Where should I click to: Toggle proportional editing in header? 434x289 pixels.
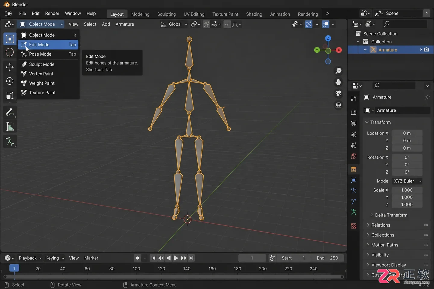pos(227,24)
